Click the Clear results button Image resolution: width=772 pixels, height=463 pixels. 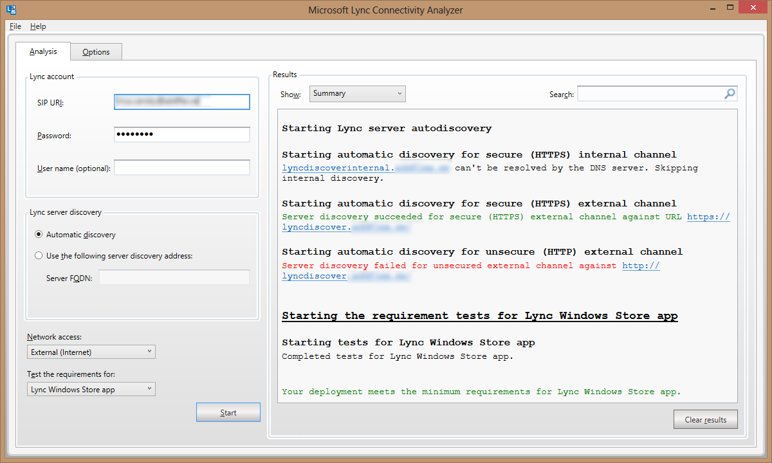coord(706,420)
